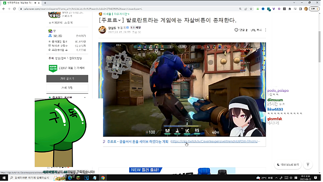323x182 pixels.
Task: Click the cafe member count icon
Action: click(50, 36)
